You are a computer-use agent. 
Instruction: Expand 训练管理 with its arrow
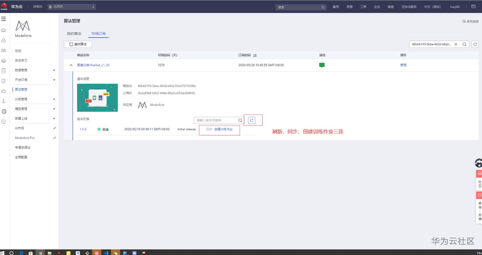point(54,99)
